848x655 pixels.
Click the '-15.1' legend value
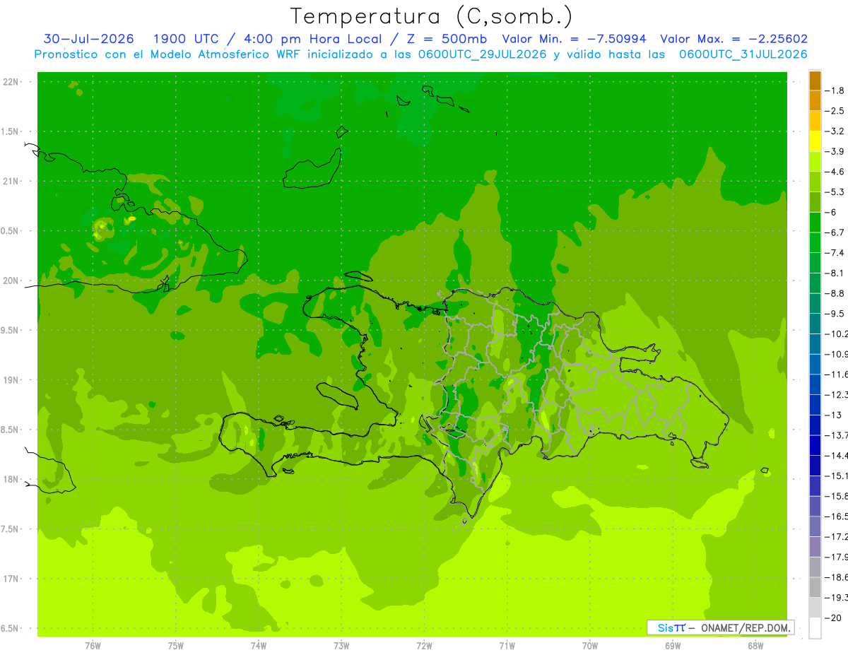click(836, 476)
